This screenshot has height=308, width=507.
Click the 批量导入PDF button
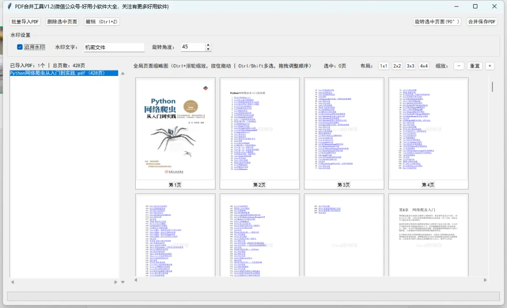tap(25, 22)
